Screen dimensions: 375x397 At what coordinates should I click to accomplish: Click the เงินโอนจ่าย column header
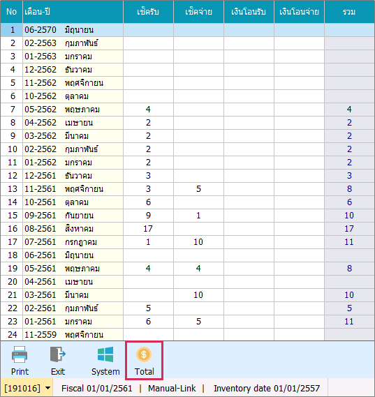(x=299, y=12)
